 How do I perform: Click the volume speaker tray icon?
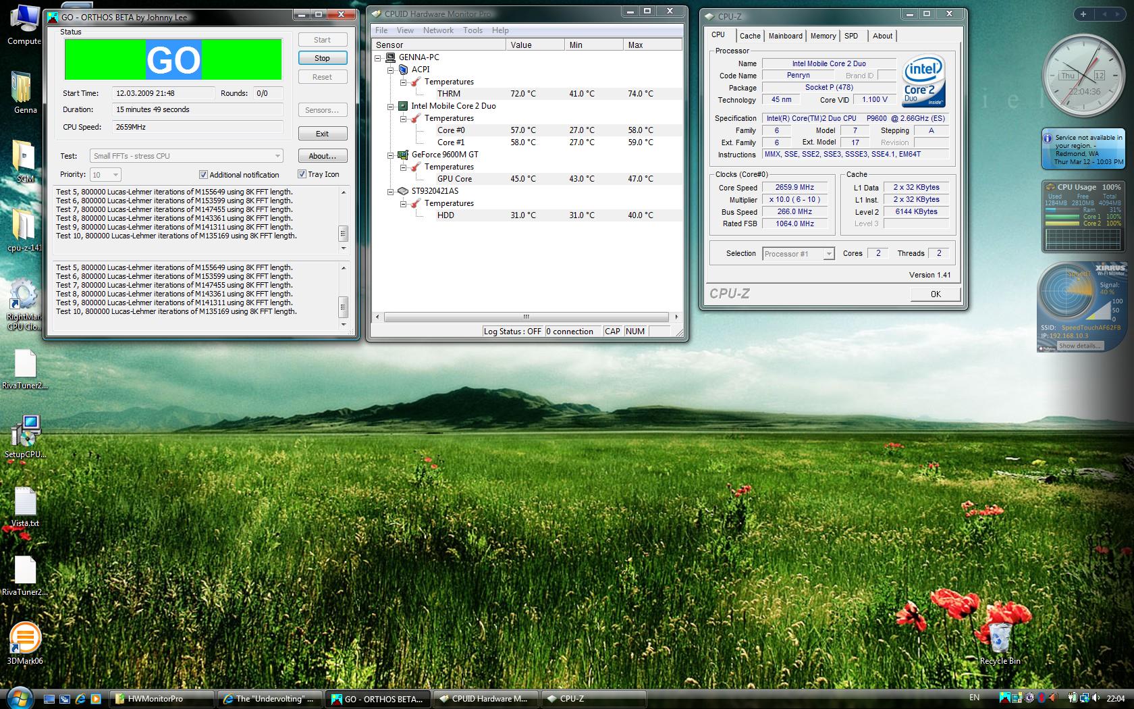1097,698
